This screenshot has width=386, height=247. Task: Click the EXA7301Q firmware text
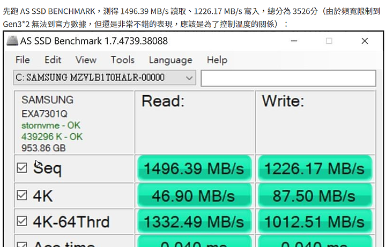[x=44, y=114]
